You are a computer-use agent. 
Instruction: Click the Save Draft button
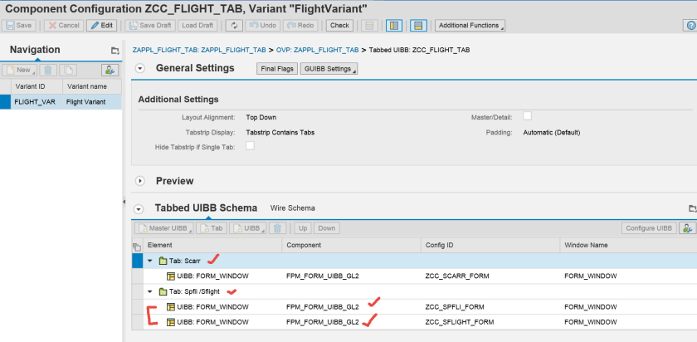click(150, 26)
